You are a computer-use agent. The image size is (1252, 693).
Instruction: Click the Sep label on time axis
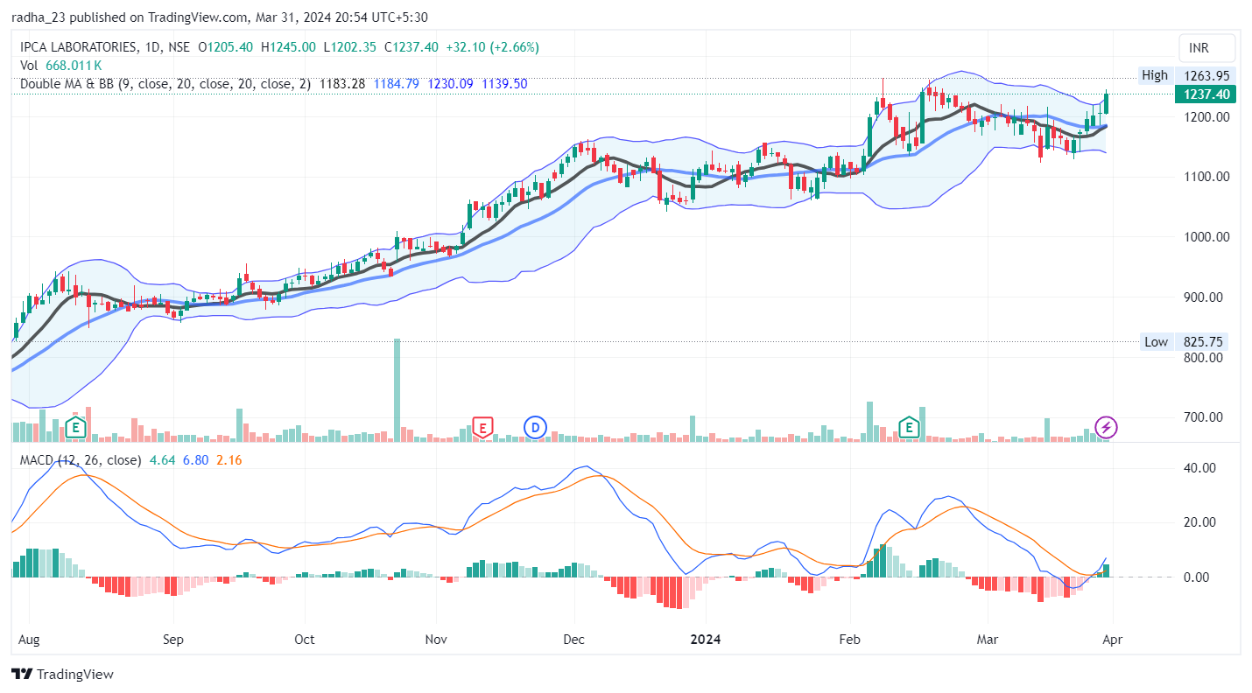[173, 640]
